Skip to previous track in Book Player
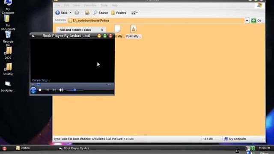274x154 pixels. [x=47, y=90]
